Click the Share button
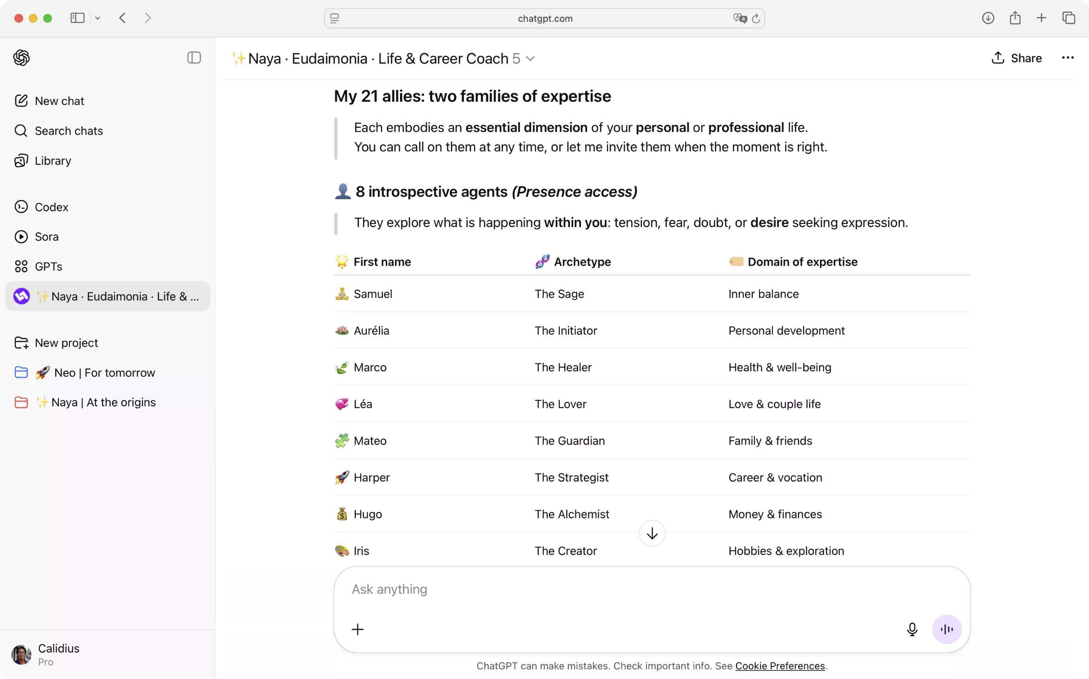This screenshot has width=1089, height=679. click(1016, 58)
